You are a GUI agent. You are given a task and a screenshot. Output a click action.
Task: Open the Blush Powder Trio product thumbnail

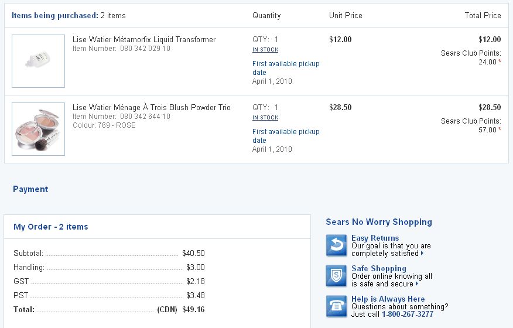pyautogui.click(x=38, y=129)
